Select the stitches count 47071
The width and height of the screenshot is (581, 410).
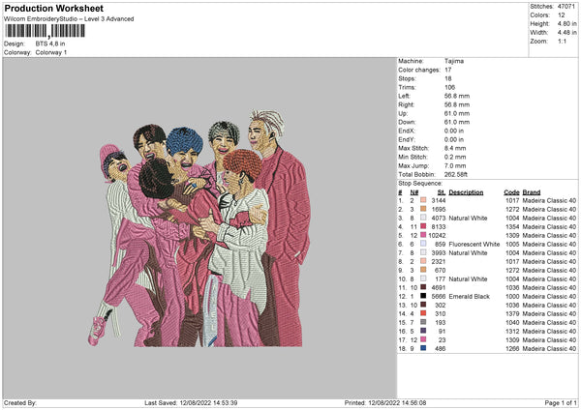[x=566, y=7]
